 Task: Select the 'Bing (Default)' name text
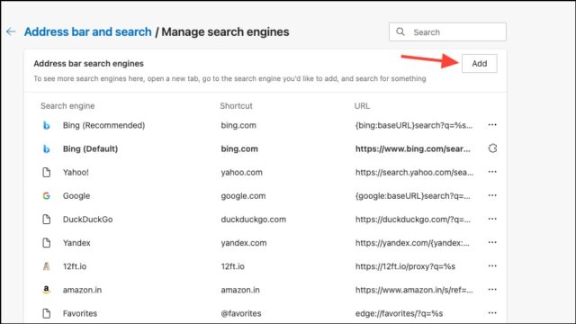tap(90, 148)
